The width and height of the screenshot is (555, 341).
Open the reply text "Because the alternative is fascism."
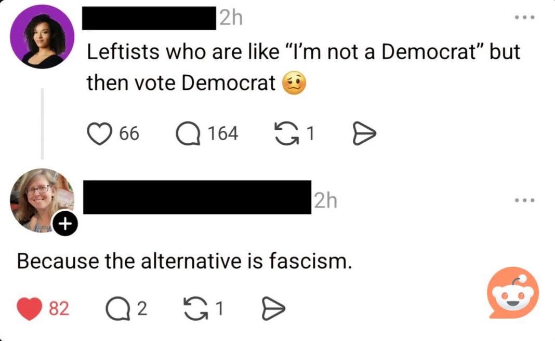coord(184,261)
